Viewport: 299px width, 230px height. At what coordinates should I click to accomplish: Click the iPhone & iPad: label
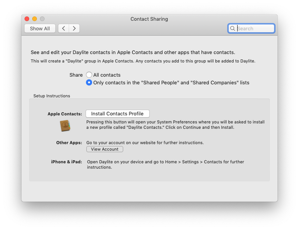click(66, 162)
